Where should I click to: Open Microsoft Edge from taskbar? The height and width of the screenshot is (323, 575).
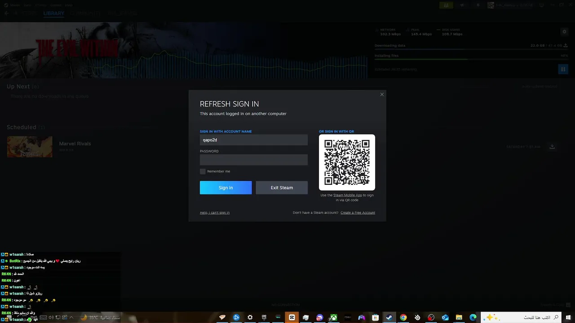pyautogui.click(x=473, y=317)
